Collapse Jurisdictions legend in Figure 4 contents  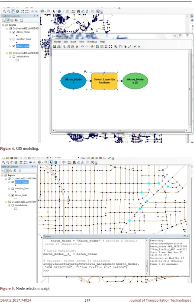10,56
